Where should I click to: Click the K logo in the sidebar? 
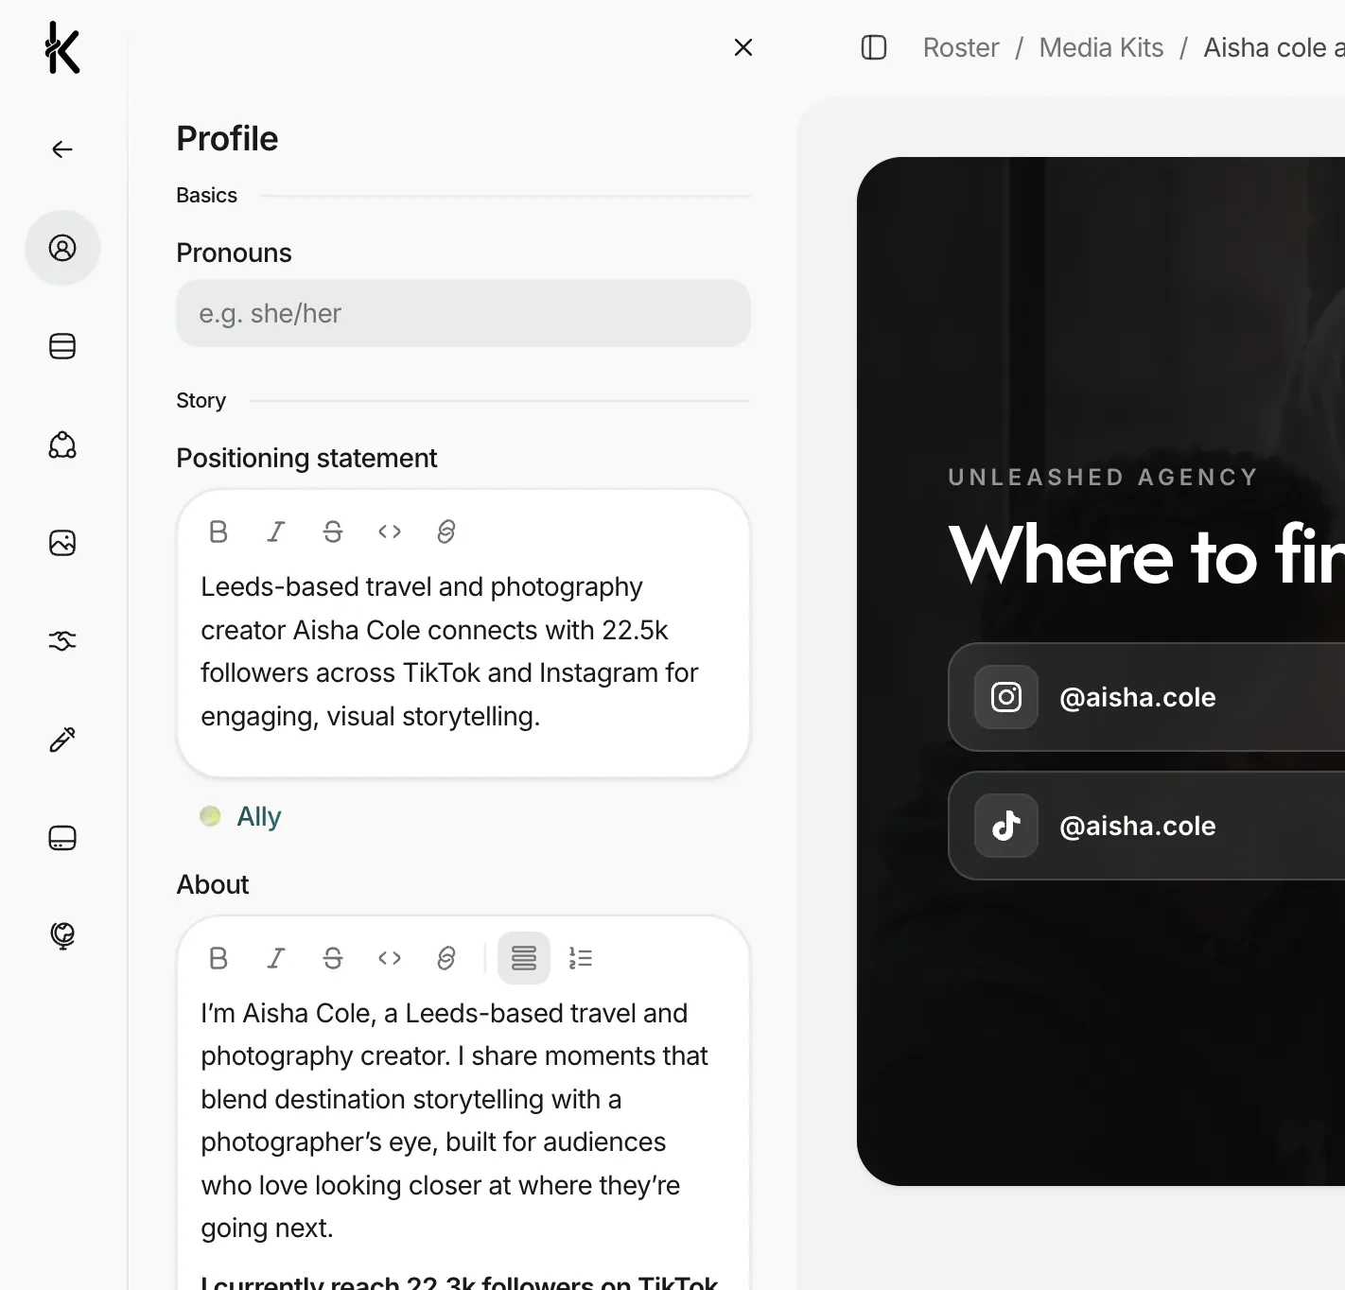click(62, 47)
